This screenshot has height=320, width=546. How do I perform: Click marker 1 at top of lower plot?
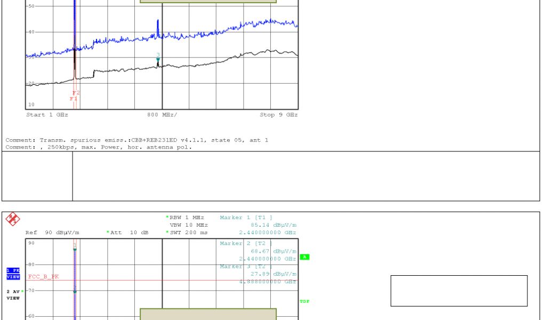[x=75, y=246]
